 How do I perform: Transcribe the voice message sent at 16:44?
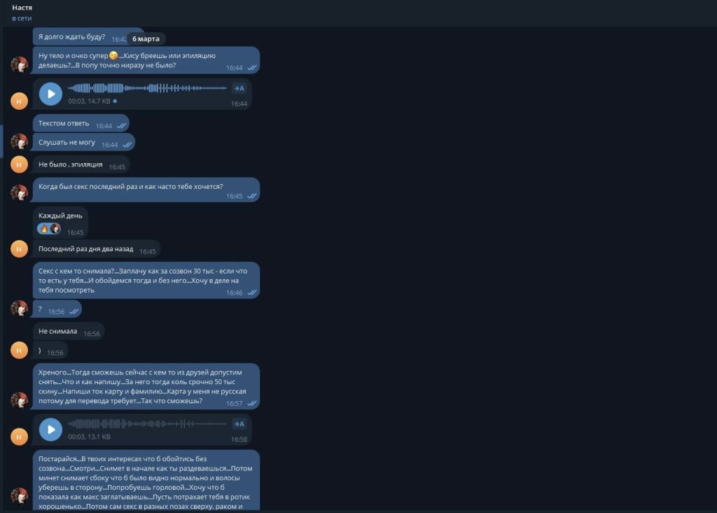pyautogui.click(x=239, y=88)
